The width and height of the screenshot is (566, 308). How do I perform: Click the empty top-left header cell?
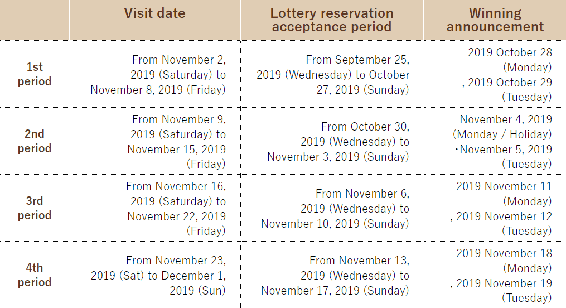[35, 20]
